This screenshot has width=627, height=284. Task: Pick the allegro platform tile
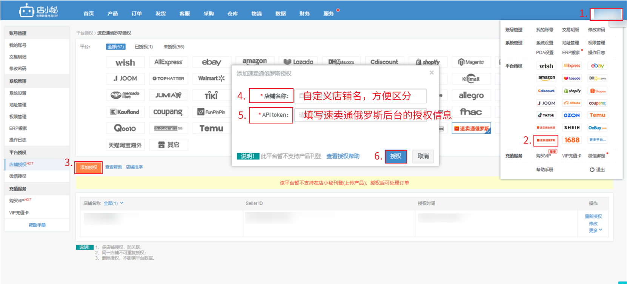[x=471, y=95]
